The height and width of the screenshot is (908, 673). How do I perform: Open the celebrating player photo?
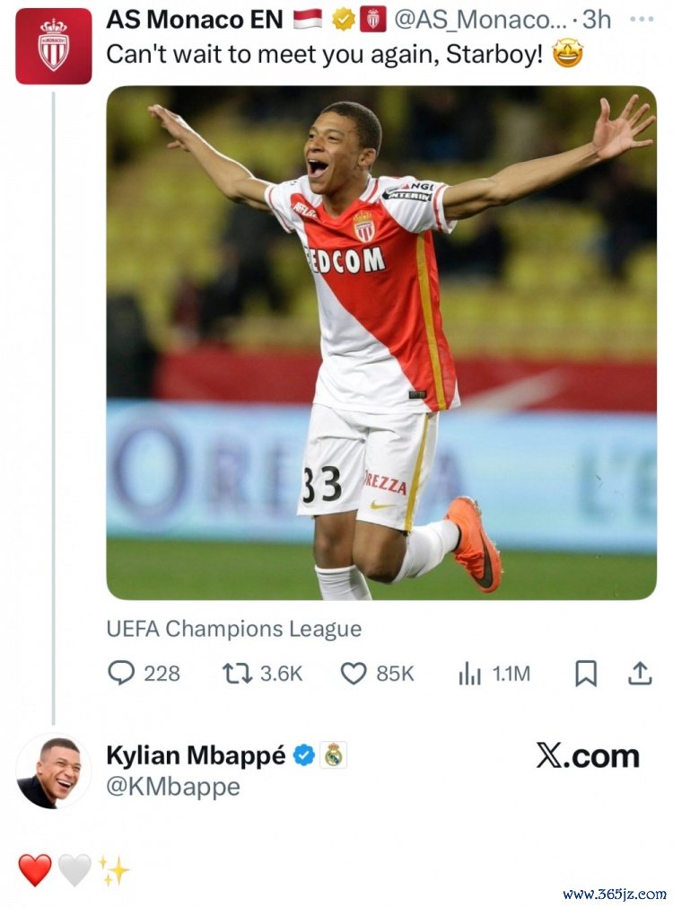[381, 342]
